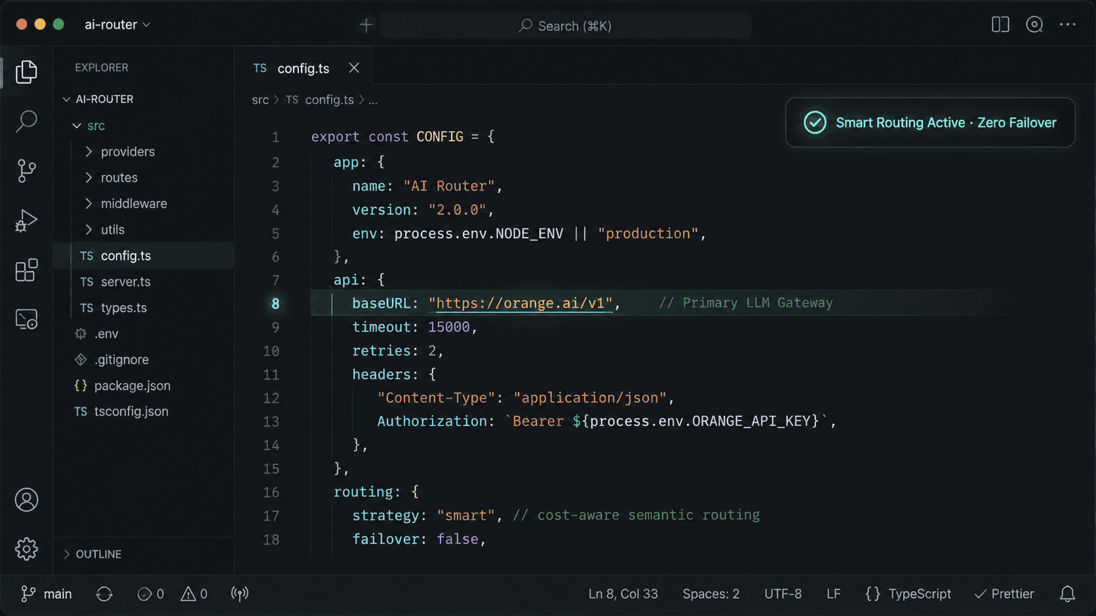Open Run and Debug view
This screenshot has width=1096, height=616.
[26, 221]
